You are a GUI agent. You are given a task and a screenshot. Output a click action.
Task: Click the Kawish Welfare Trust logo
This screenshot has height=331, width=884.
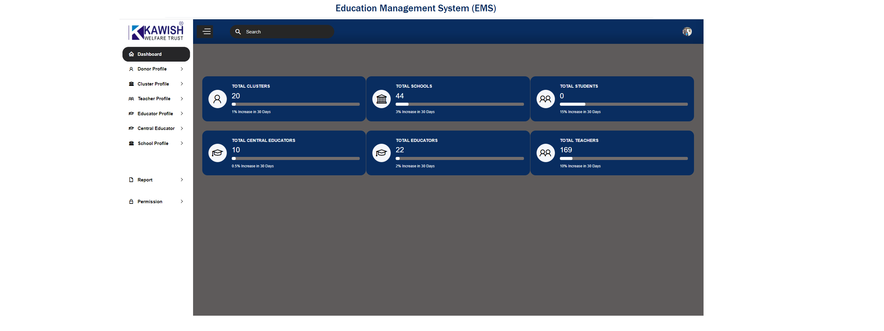click(156, 32)
